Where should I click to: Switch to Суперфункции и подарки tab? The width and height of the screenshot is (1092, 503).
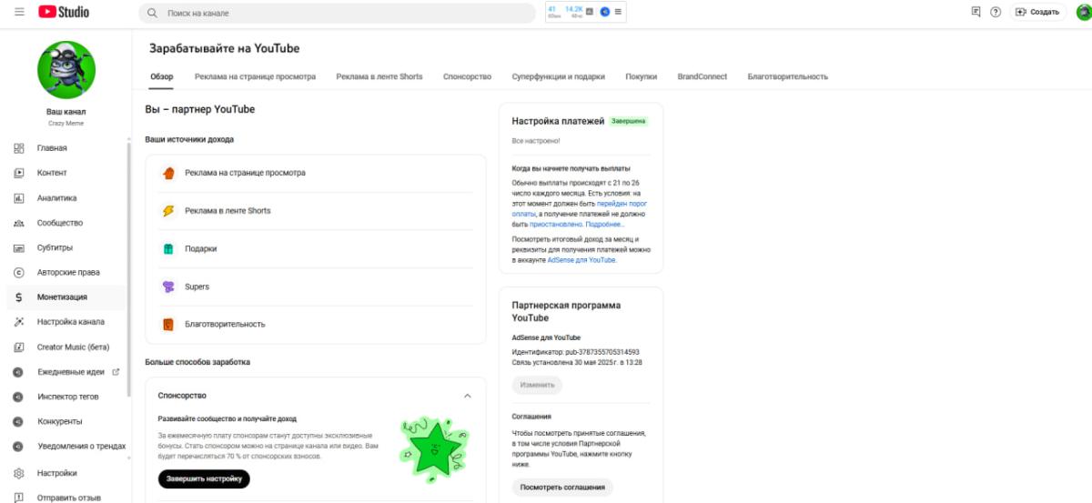[558, 77]
